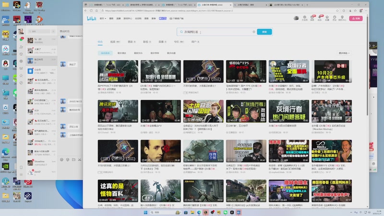The width and height of the screenshot is (384, 216).
Task: Click WeChat profile avatar at top of sidebar
Action: [x=21, y=31]
